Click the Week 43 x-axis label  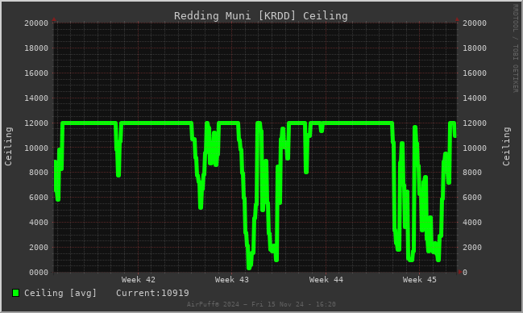click(x=232, y=280)
